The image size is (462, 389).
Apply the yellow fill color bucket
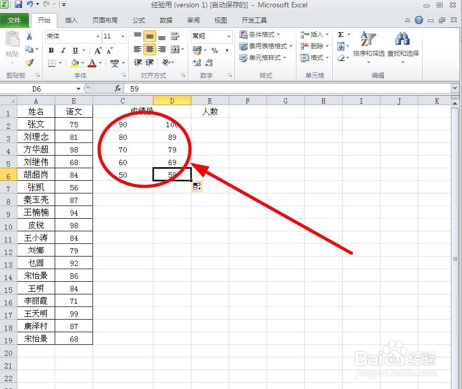[75, 63]
